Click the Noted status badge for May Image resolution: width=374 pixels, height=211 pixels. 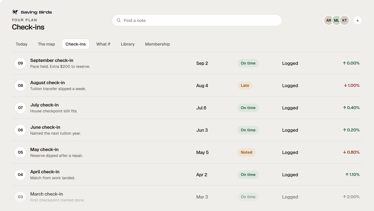(246, 152)
